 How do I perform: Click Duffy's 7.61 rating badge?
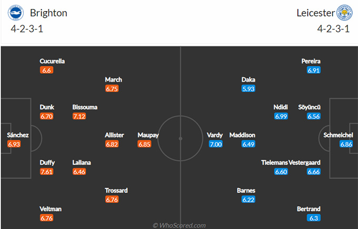pyautogui.click(x=46, y=172)
